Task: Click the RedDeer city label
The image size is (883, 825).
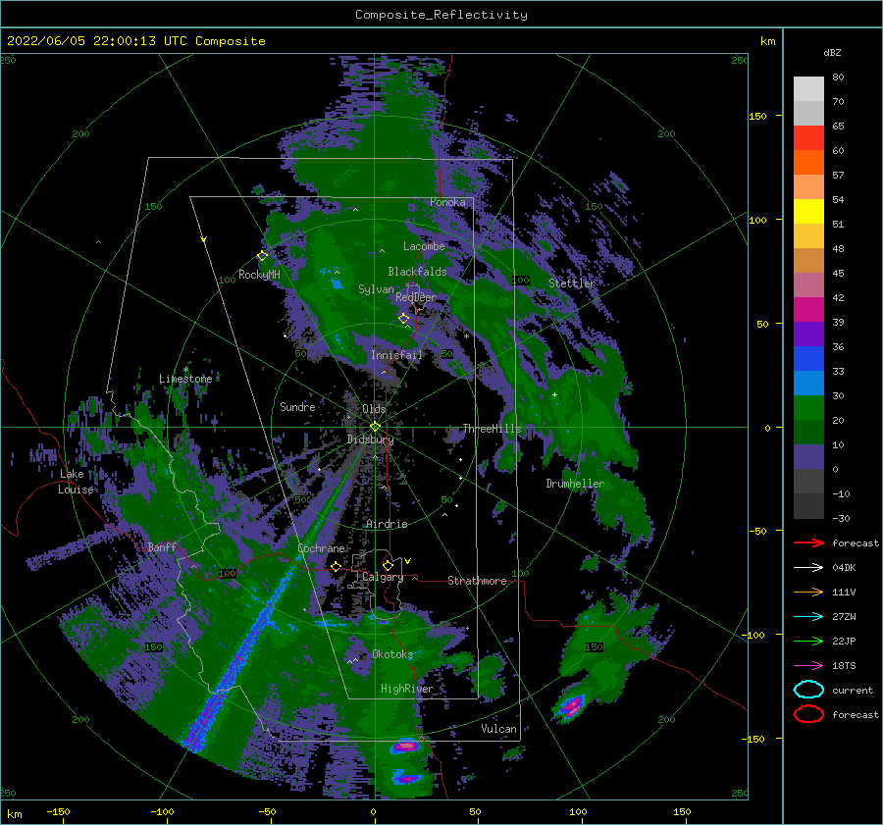Action: click(x=416, y=297)
